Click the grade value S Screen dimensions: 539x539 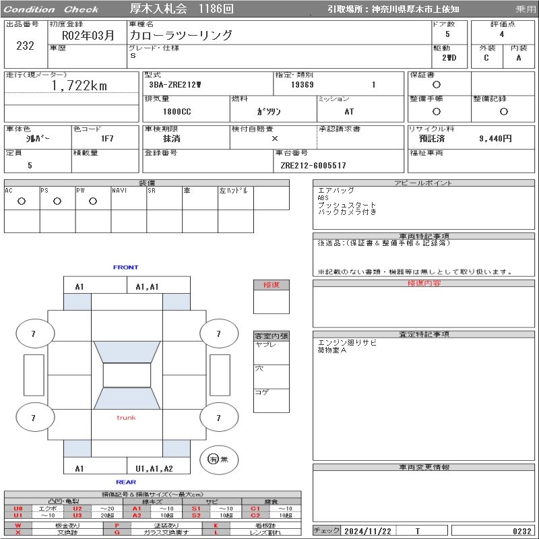click(133, 55)
